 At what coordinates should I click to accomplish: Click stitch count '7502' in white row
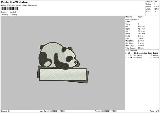pos(134,55)
